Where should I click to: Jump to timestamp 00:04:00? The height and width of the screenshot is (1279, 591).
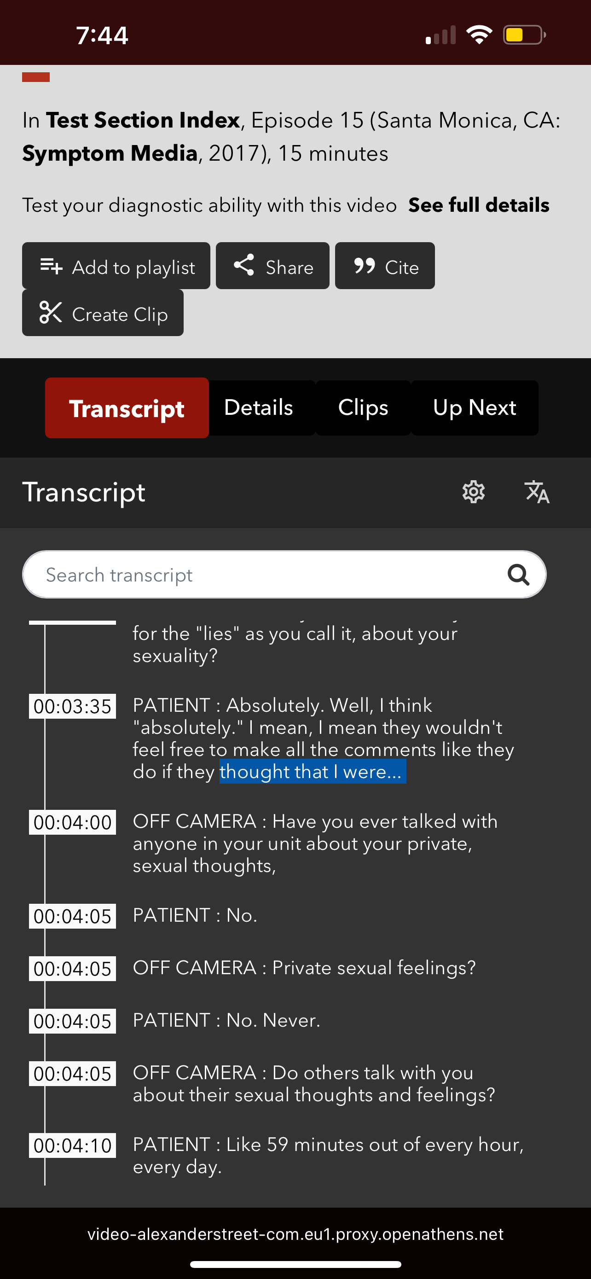[x=72, y=823]
